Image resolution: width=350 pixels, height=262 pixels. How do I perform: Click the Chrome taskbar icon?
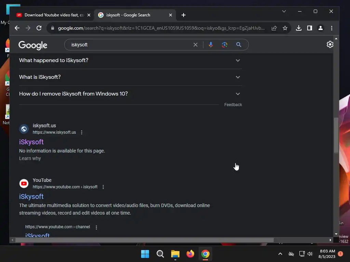(205, 254)
